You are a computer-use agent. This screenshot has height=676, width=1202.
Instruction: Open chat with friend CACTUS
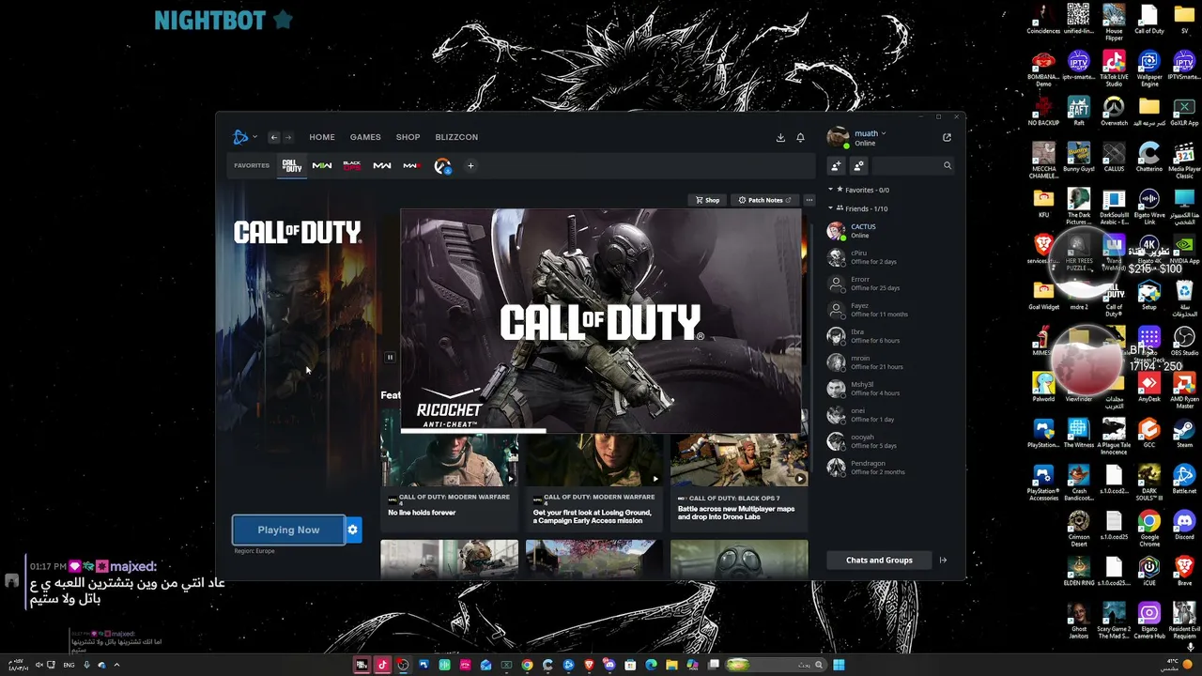click(890, 231)
